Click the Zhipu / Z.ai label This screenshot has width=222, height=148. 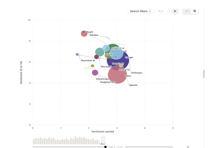click(x=118, y=48)
